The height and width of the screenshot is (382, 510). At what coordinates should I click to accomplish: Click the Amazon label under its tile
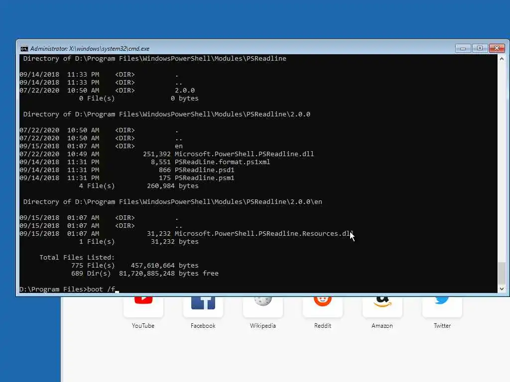pyautogui.click(x=382, y=326)
